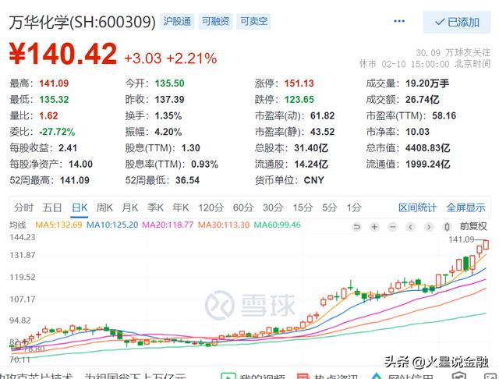499x379 pixels.
Task: Click the 成交额 value 26.74亿
Action: tap(423, 100)
